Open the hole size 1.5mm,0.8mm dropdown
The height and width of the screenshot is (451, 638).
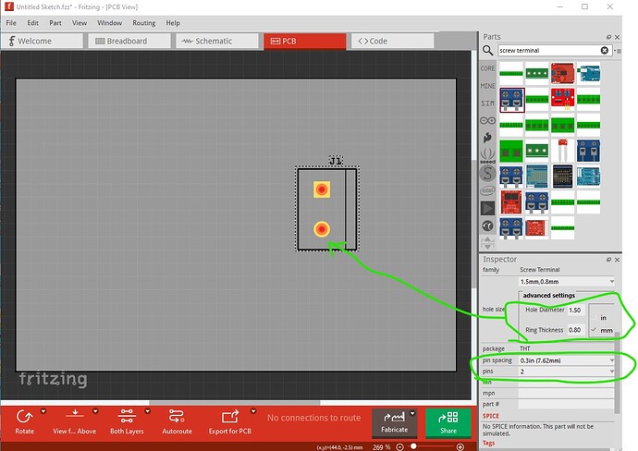[567, 282]
